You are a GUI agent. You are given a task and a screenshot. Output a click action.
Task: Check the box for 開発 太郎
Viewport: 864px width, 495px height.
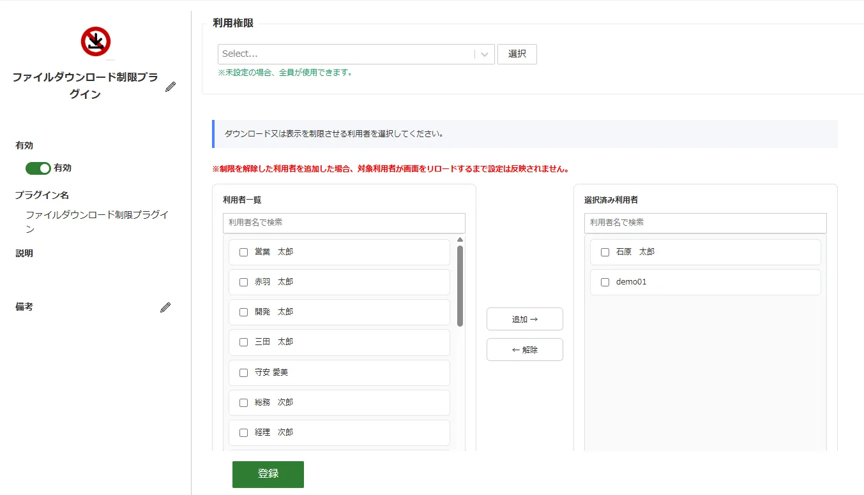coord(243,312)
